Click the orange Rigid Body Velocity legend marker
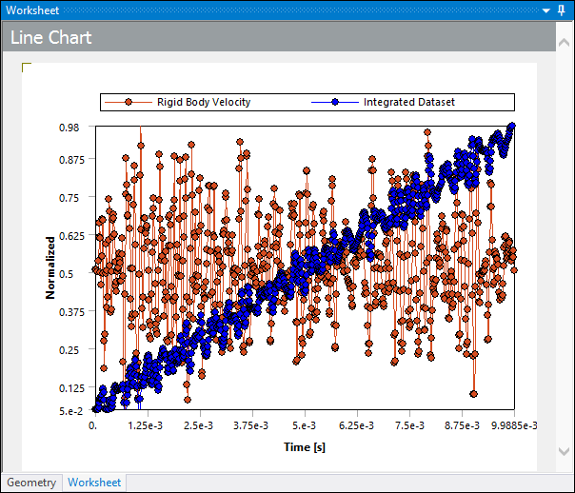This screenshot has height=493, width=575. coord(129,102)
